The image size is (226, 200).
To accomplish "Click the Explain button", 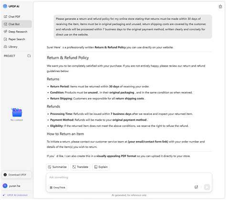I will point(101,167).
